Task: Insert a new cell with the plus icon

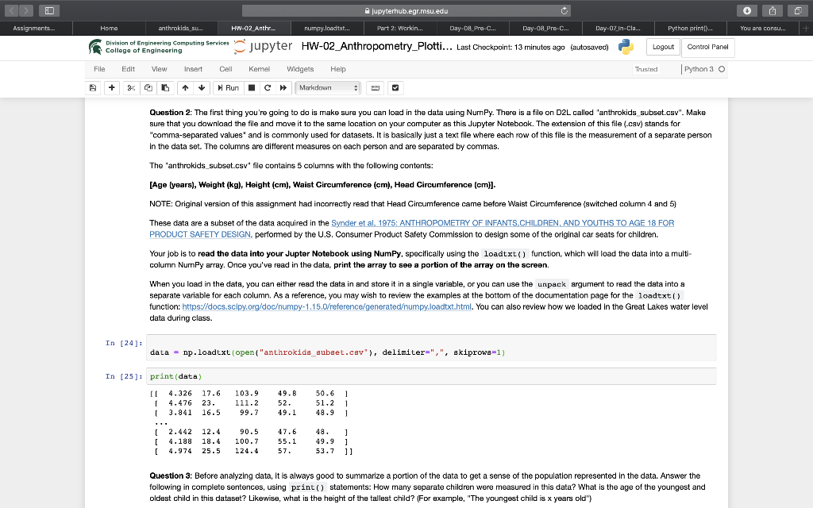Action: [x=111, y=87]
